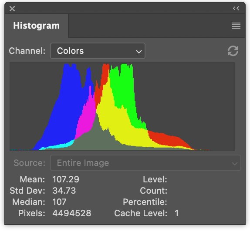Click the Cache Level value 1
Image resolution: width=250 pixels, height=231 pixels.
tap(176, 213)
